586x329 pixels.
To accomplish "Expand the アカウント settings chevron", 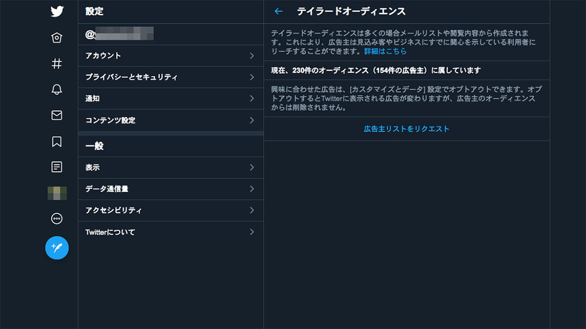I will pyautogui.click(x=252, y=56).
